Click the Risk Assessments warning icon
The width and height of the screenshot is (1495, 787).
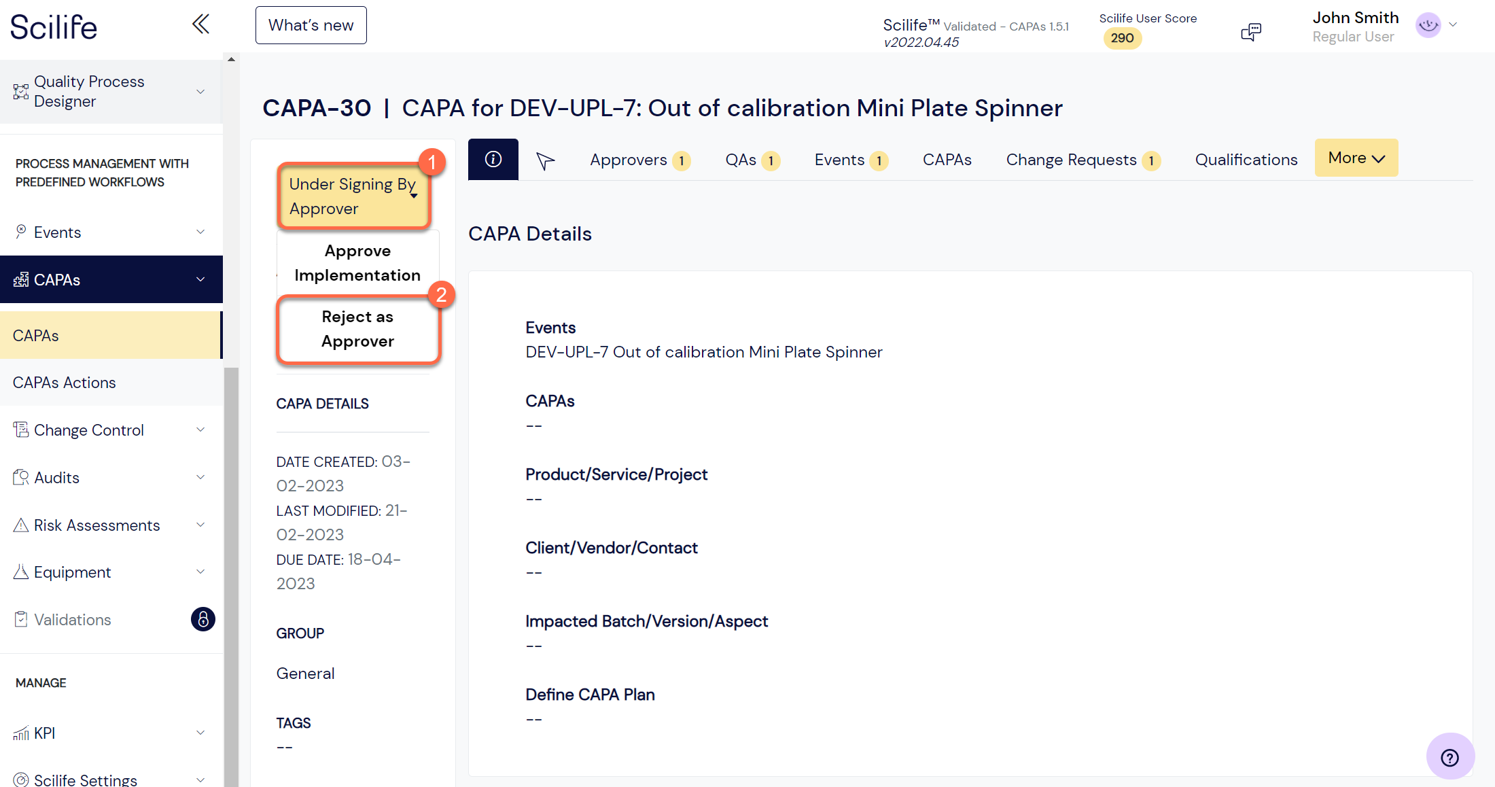coord(21,525)
